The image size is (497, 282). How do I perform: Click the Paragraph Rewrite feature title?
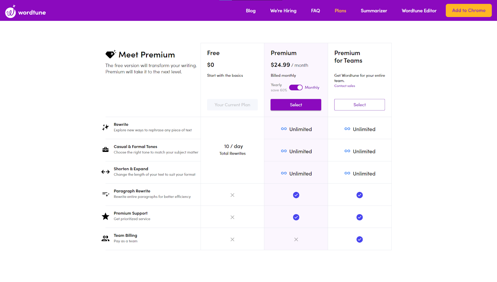coord(132,191)
